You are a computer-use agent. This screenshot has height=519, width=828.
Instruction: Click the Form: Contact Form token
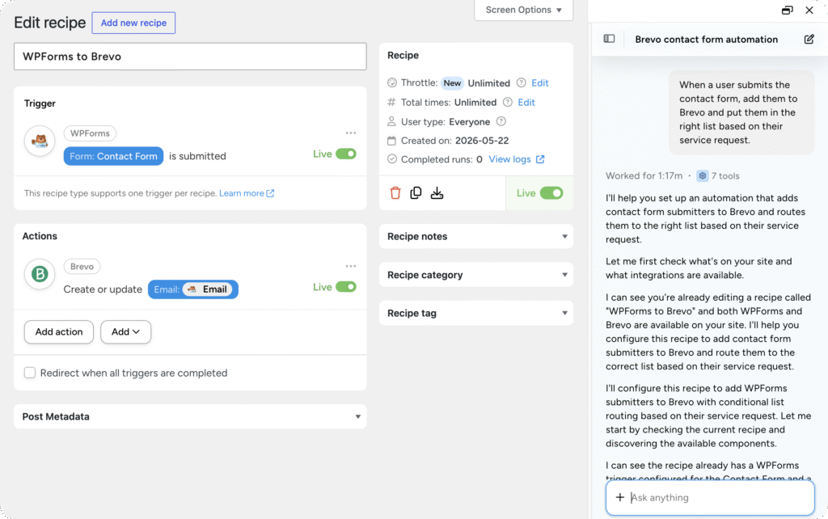point(113,156)
